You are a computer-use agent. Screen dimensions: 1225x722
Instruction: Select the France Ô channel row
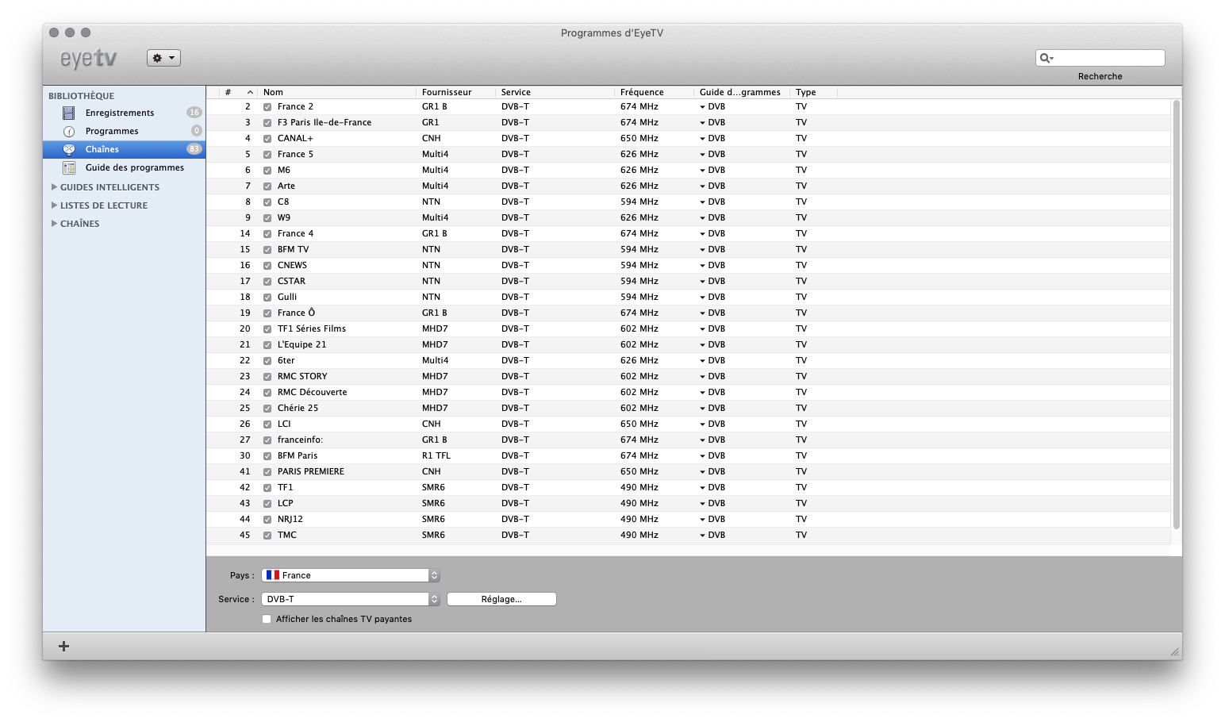pyautogui.click(x=689, y=313)
